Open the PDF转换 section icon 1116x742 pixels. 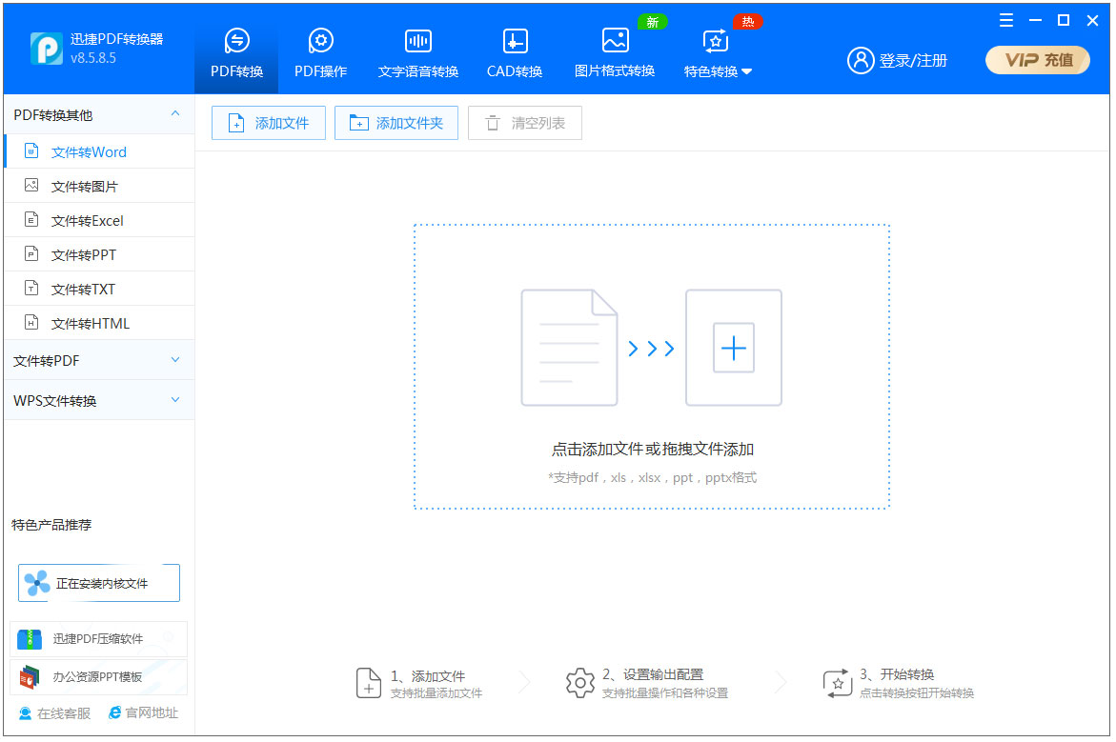(x=235, y=42)
